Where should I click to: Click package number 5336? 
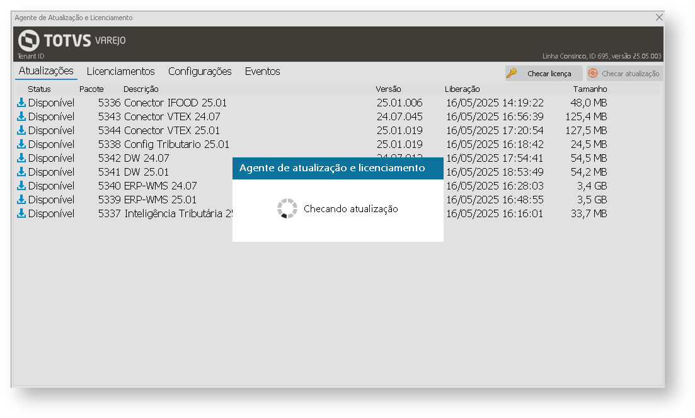[109, 103]
